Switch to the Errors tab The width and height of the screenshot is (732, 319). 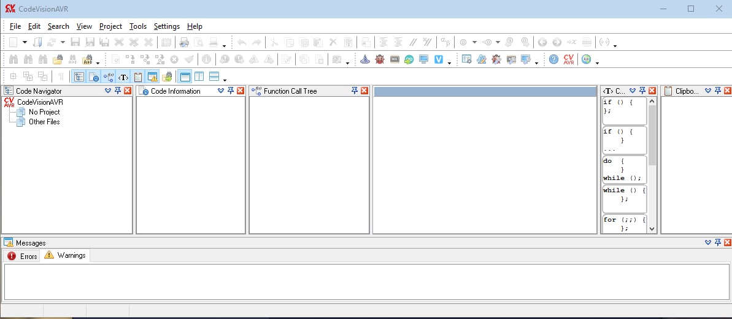(22, 256)
